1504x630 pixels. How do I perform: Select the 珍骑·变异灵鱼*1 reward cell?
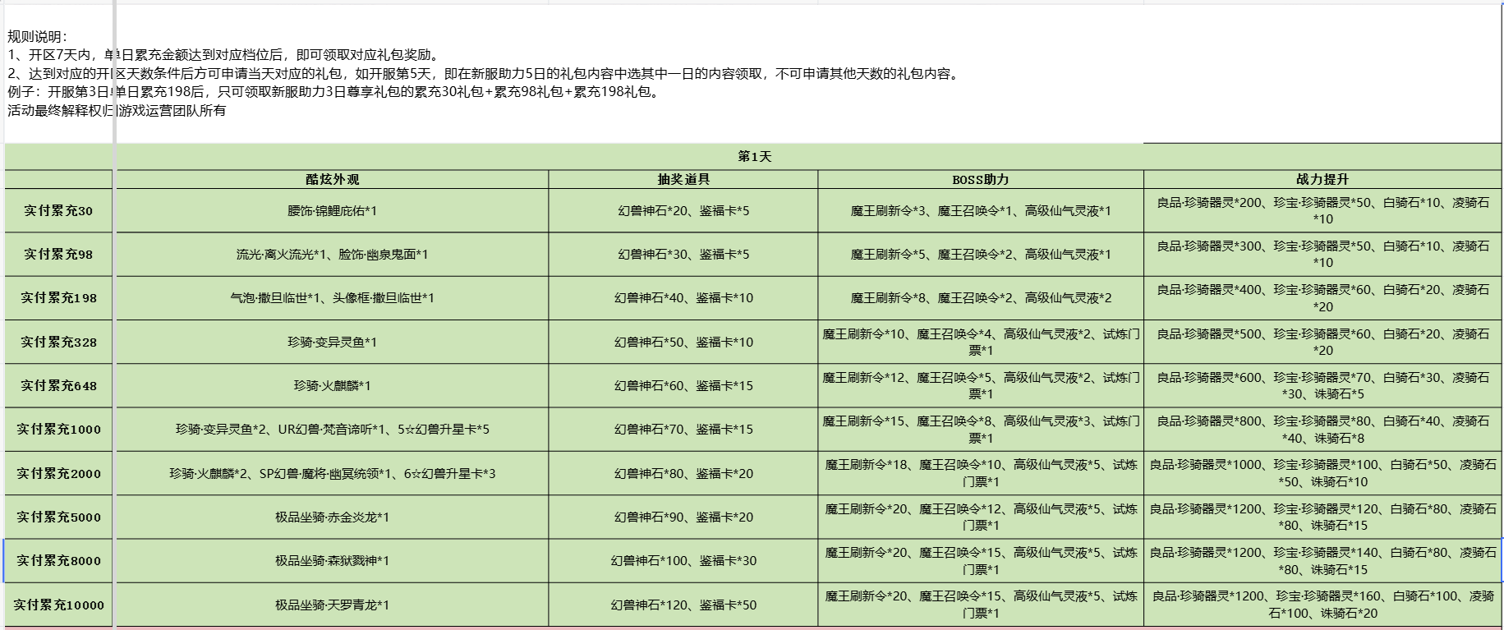pyautogui.click(x=332, y=343)
